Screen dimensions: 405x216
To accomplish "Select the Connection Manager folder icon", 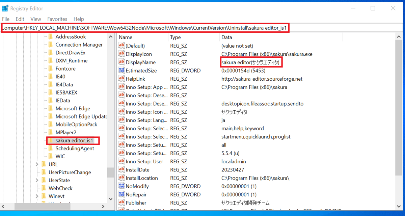I will pyautogui.click(x=51, y=45).
